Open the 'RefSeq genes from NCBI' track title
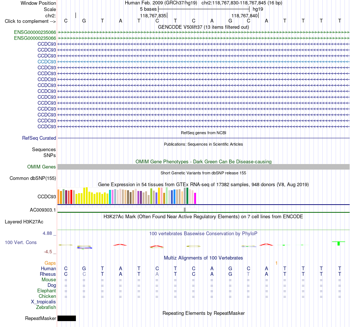Image resolution: width=350 pixels, height=327 pixels. click(x=203, y=133)
